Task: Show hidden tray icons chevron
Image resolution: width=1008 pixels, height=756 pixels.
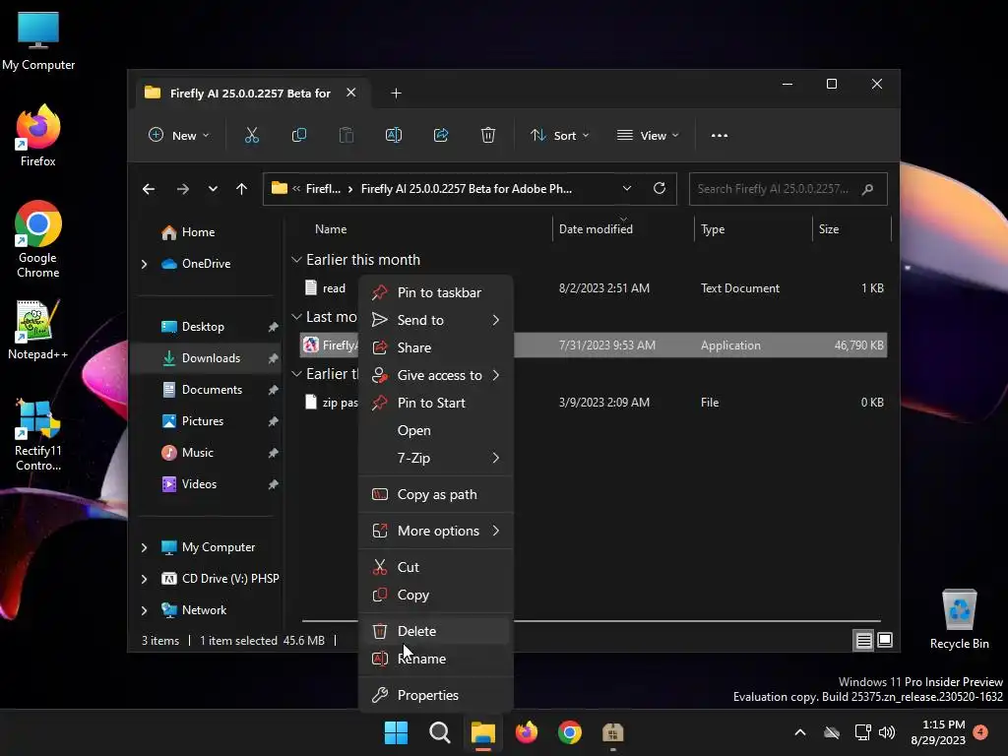Action: point(800,732)
